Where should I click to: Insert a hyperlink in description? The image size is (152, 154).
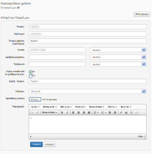click(x=121, y=113)
